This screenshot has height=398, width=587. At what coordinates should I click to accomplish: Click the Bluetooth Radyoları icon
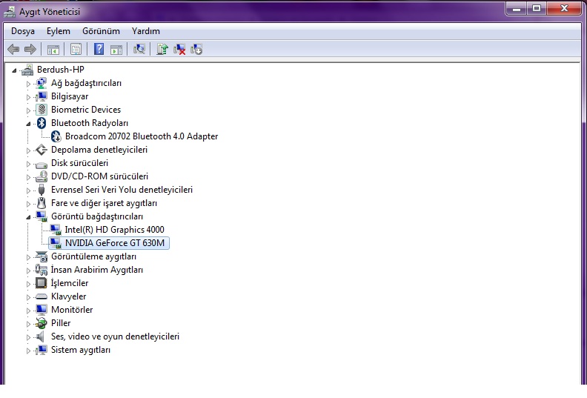point(42,123)
